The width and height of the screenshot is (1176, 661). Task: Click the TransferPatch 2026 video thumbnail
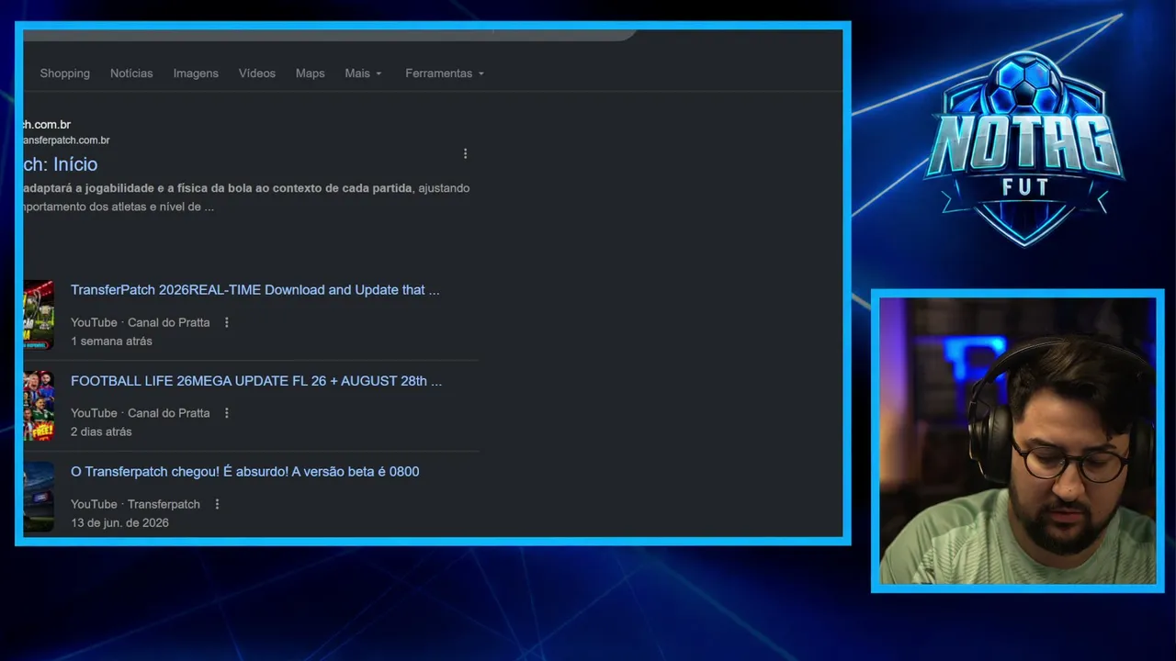pyautogui.click(x=39, y=314)
